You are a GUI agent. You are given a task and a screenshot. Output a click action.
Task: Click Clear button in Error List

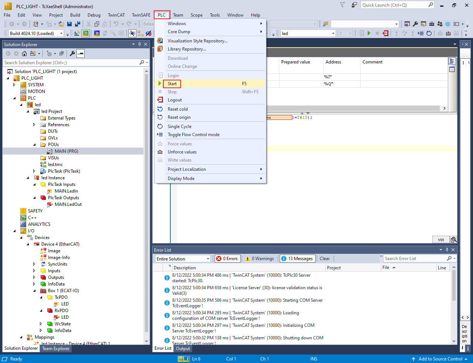(x=324, y=259)
